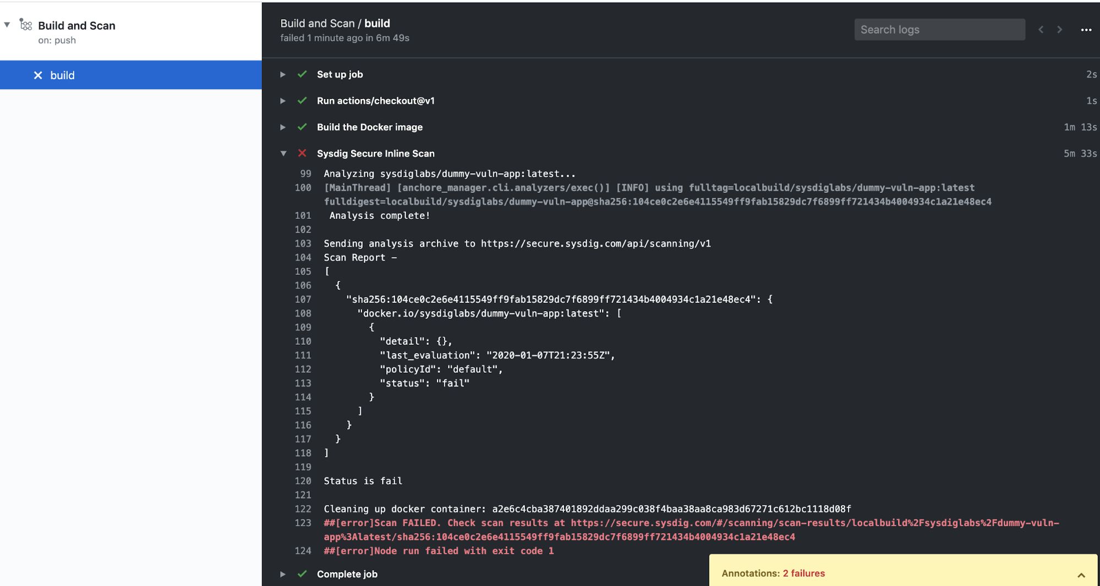
Task: Click the '"status": "fail"' log line
Action: tap(424, 383)
